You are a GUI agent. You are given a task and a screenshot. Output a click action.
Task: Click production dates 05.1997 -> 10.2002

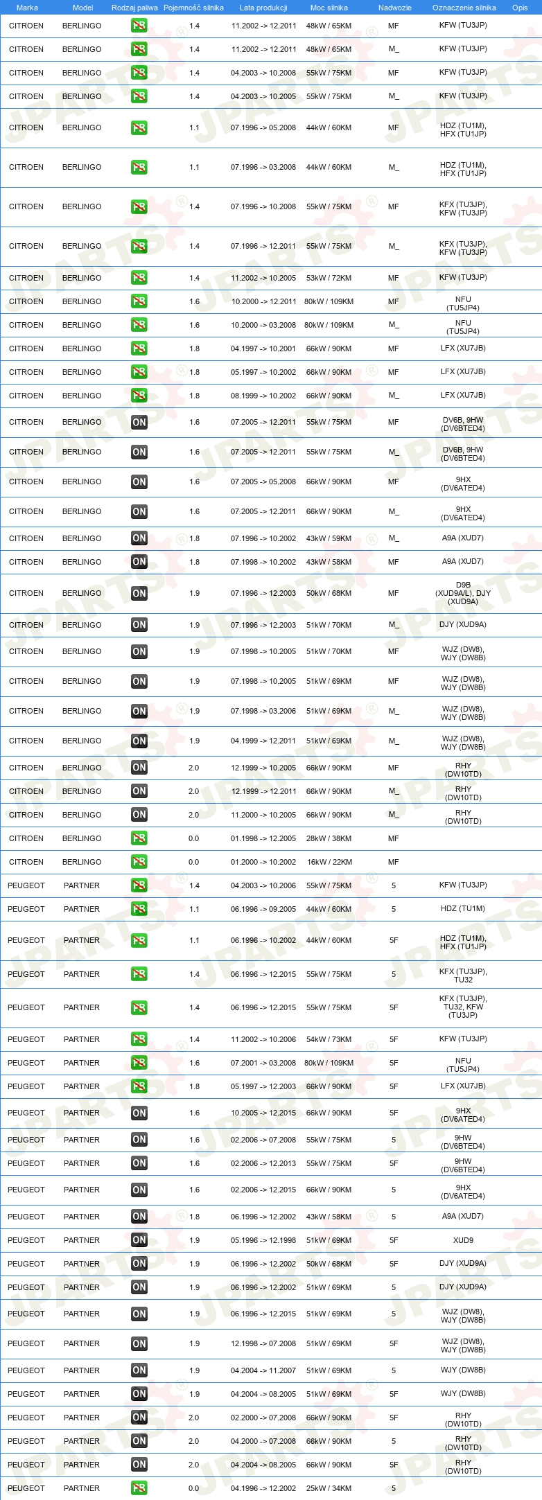point(263,372)
